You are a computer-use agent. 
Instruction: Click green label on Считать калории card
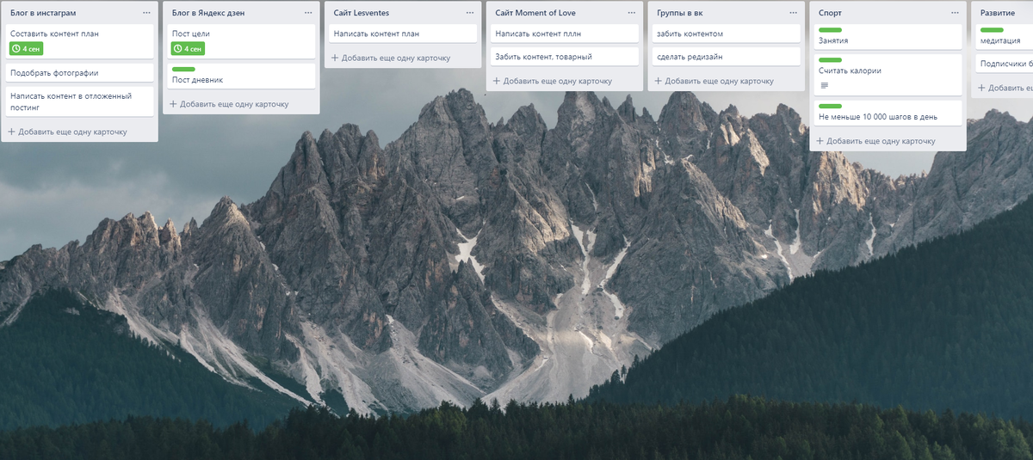(x=830, y=60)
